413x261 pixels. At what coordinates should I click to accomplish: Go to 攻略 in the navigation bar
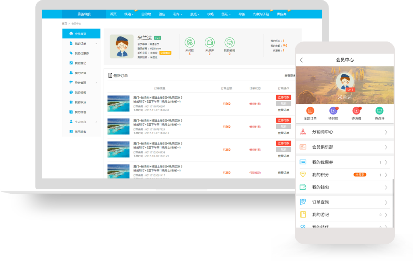pos(210,14)
